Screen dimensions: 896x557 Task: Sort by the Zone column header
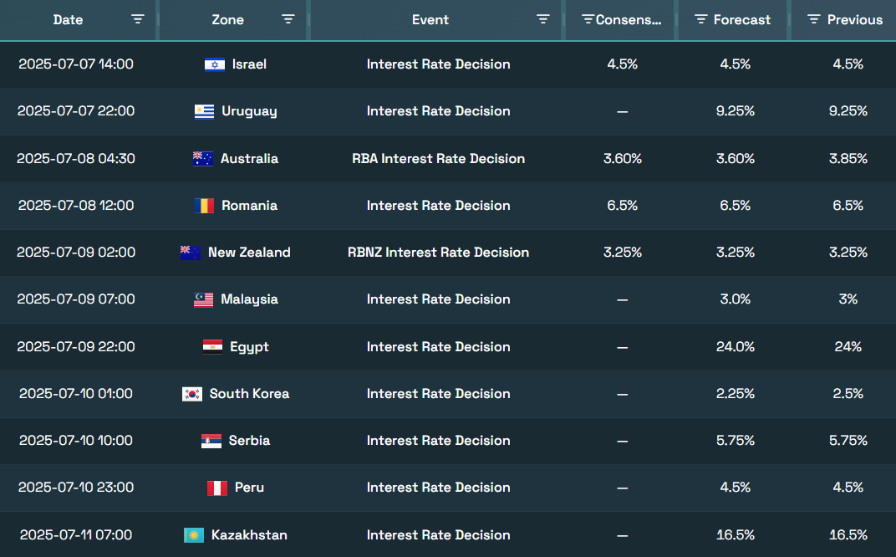(227, 19)
